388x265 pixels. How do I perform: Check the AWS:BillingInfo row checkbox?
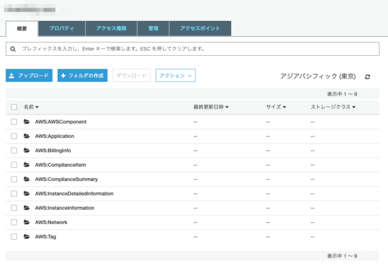pyautogui.click(x=14, y=150)
